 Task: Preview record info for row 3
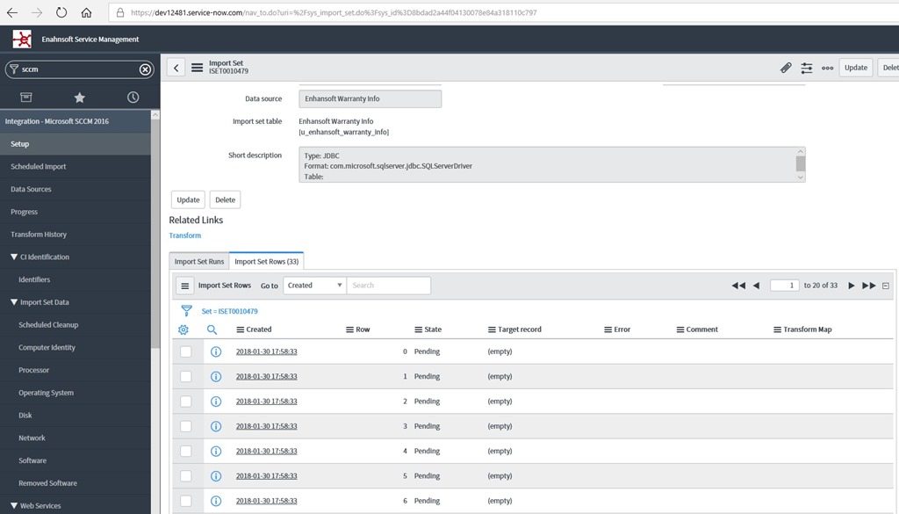point(216,426)
